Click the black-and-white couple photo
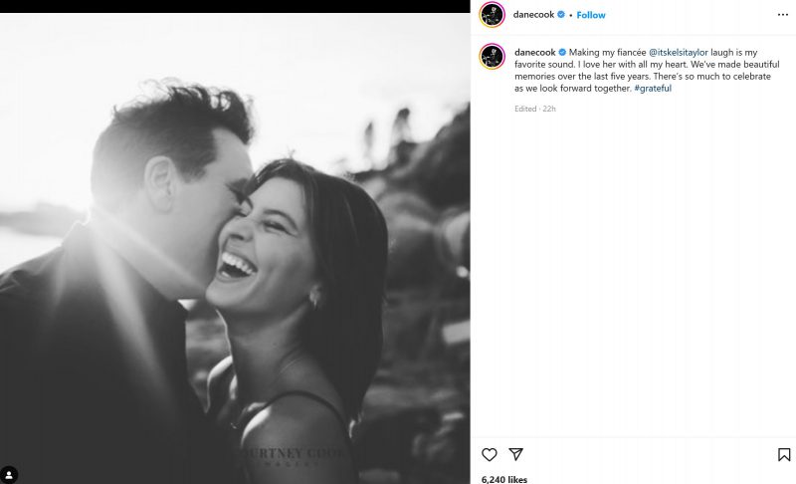796x484 pixels. point(235,249)
